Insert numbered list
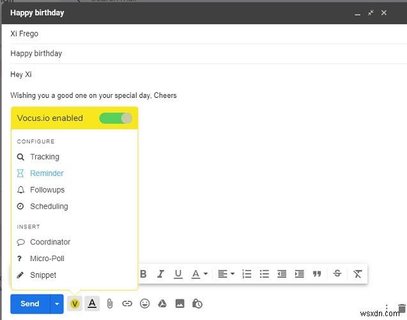 (247, 274)
